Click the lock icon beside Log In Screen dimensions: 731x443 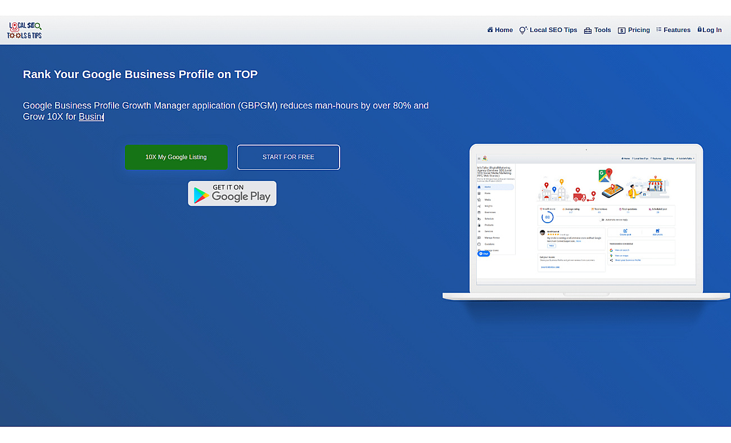[x=700, y=29]
